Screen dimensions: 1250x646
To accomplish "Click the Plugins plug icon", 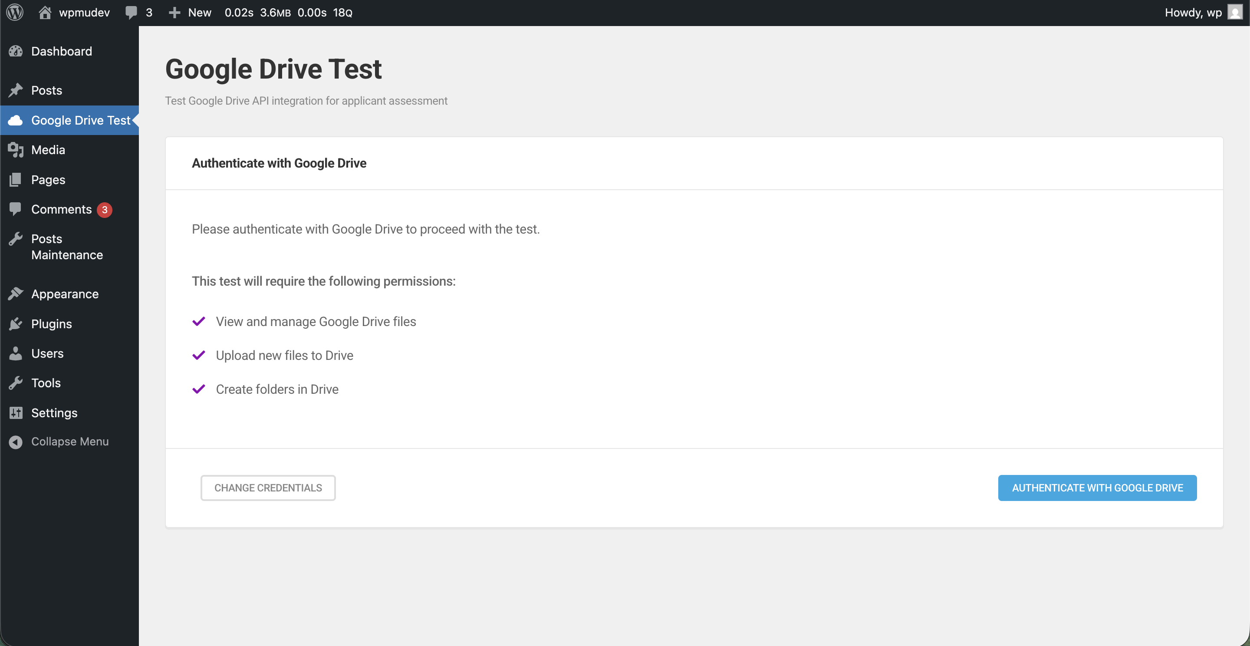I will pyautogui.click(x=16, y=324).
